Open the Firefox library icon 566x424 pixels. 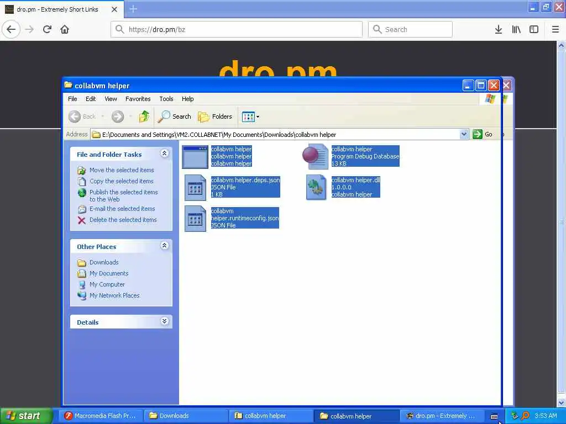[516, 29]
